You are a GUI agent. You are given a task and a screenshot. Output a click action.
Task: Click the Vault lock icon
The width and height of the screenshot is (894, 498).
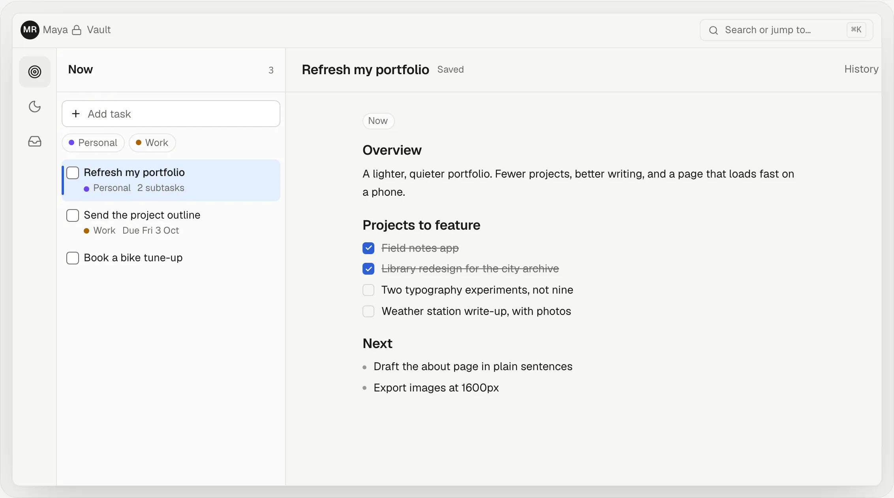pyautogui.click(x=77, y=30)
